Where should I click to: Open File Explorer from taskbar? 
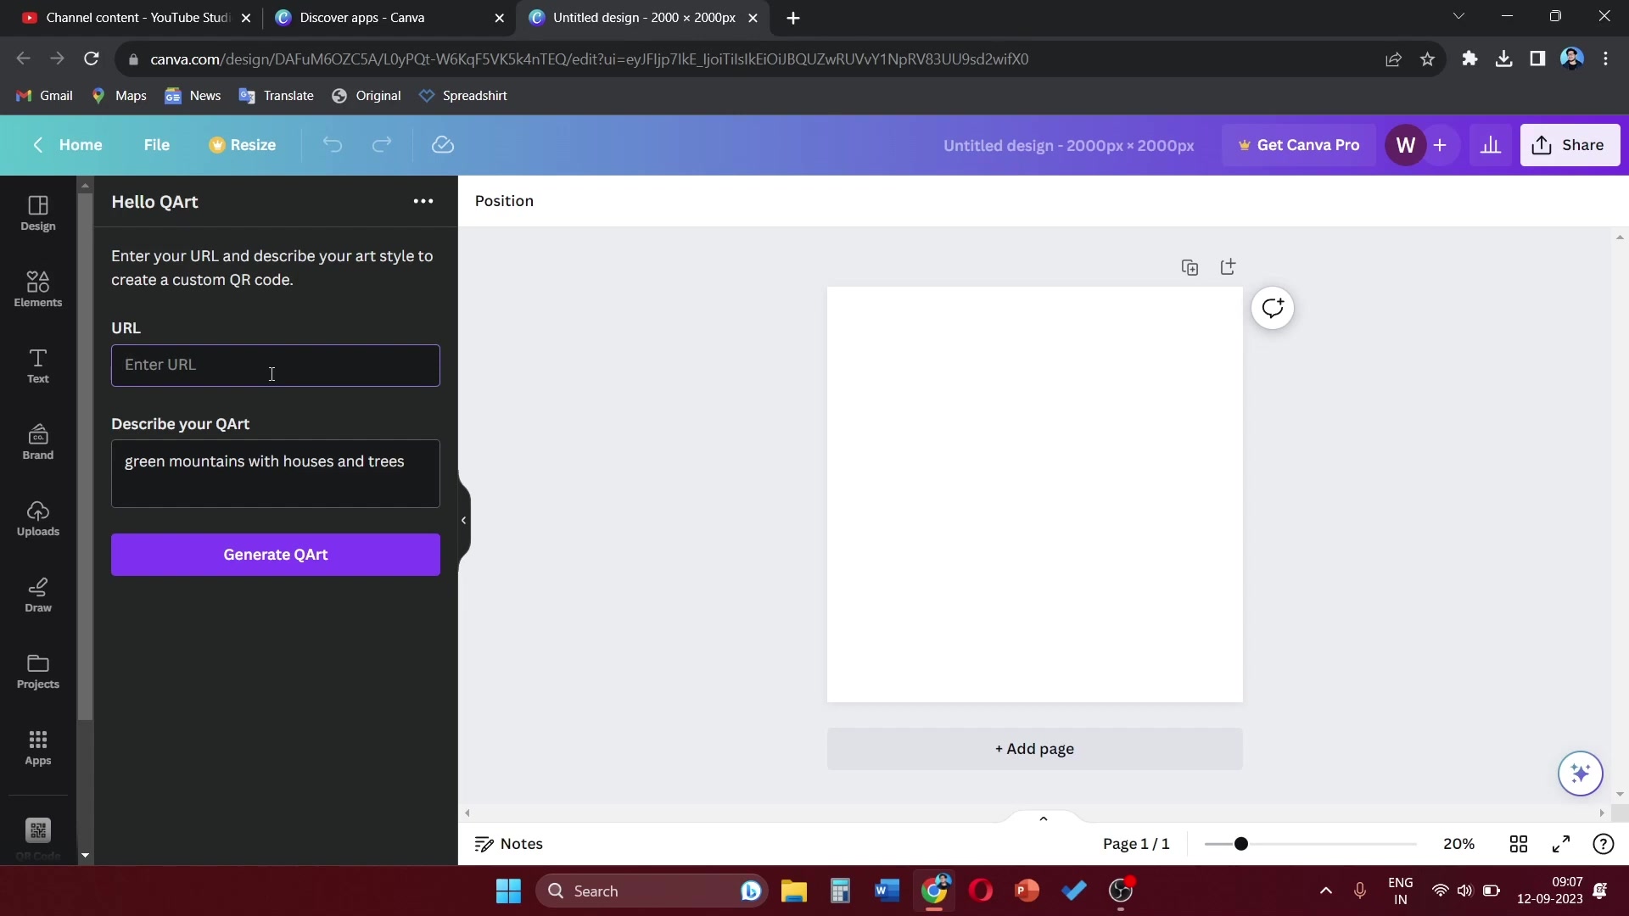point(793,891)
